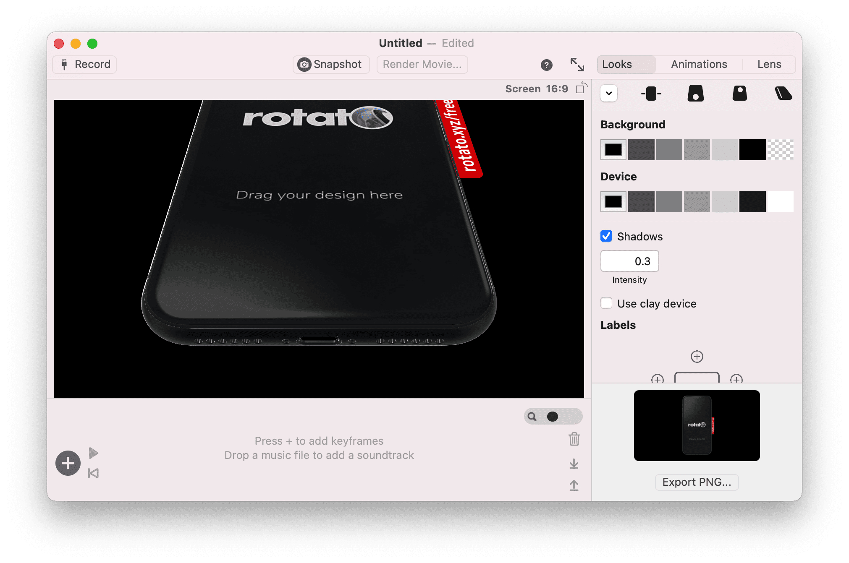The image size is (849, 563).
Task: Enable Use clay device checkbox
Action: [606, 303]
